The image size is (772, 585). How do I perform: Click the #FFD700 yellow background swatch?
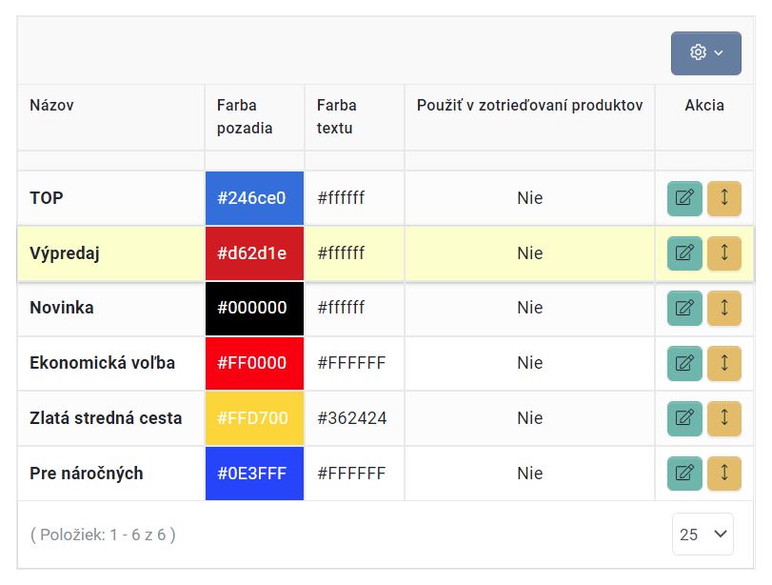pos(253,417)
